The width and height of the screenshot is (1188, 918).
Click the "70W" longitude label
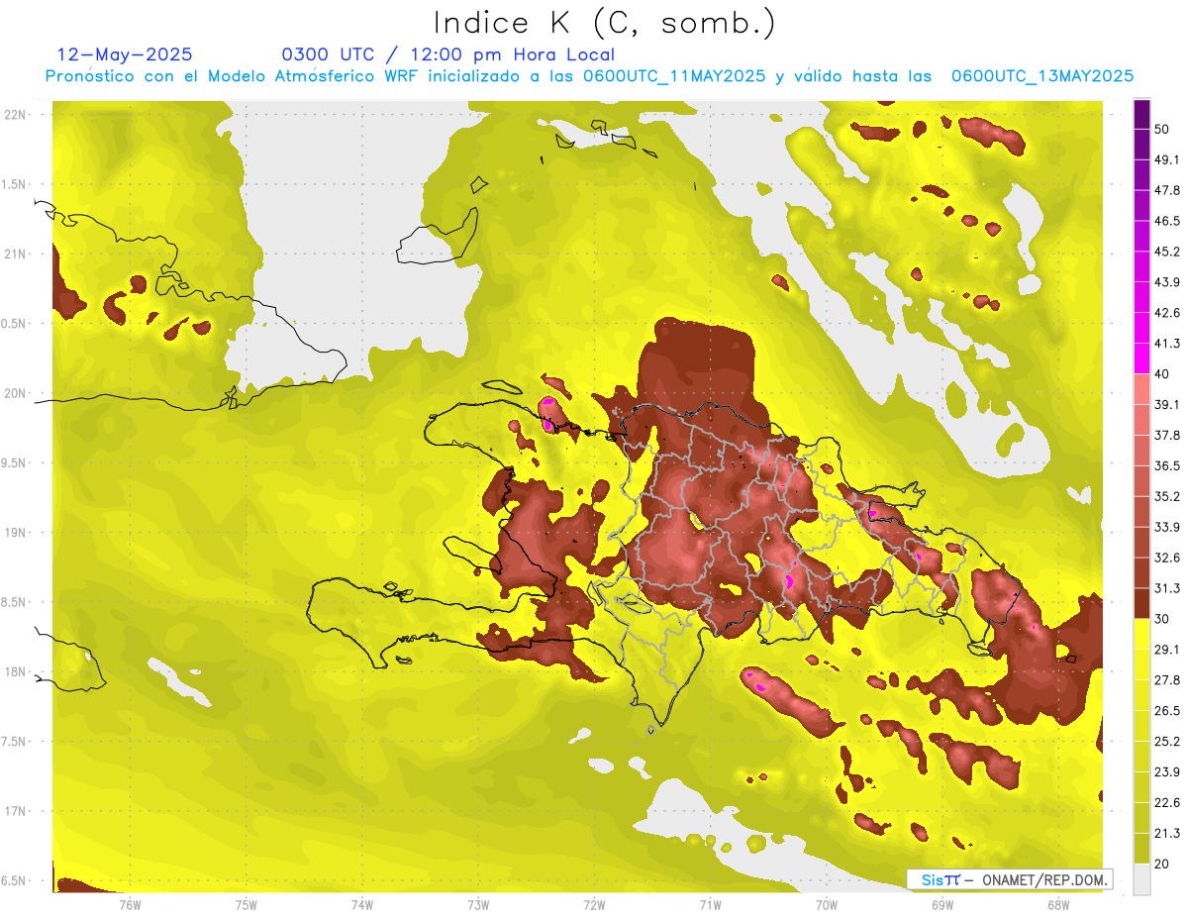point(827,904)
